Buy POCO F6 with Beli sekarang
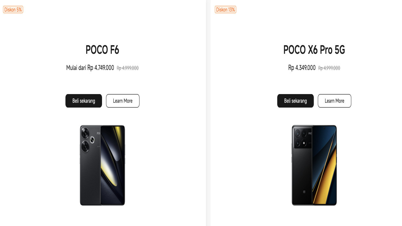Image resolution: width=402 pixels, height=226 pixels. 84,101
